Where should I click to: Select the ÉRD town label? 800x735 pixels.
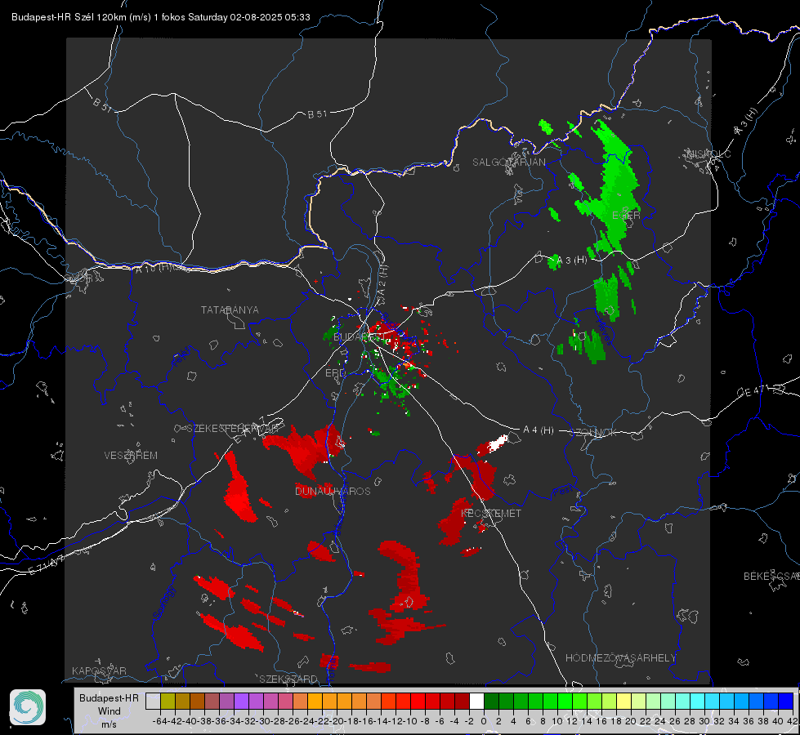[x=335, y=373]
